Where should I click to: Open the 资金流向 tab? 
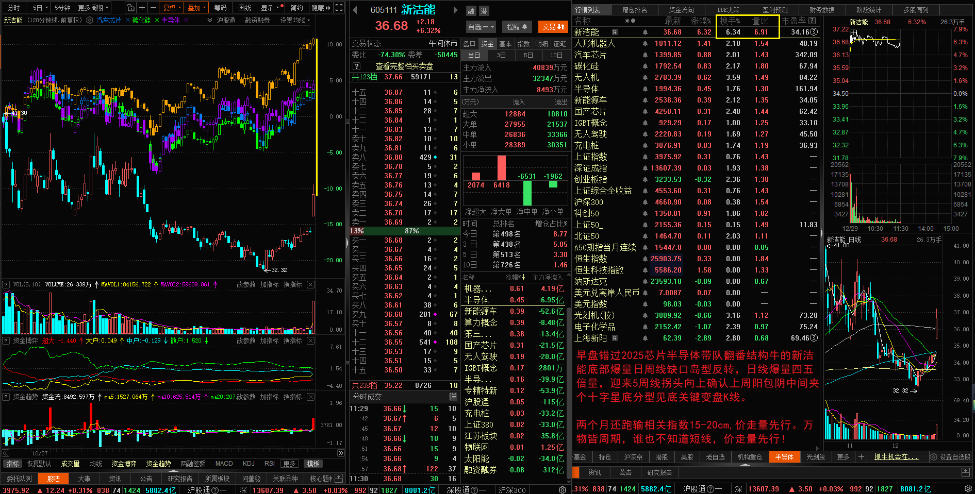(681, 10)
